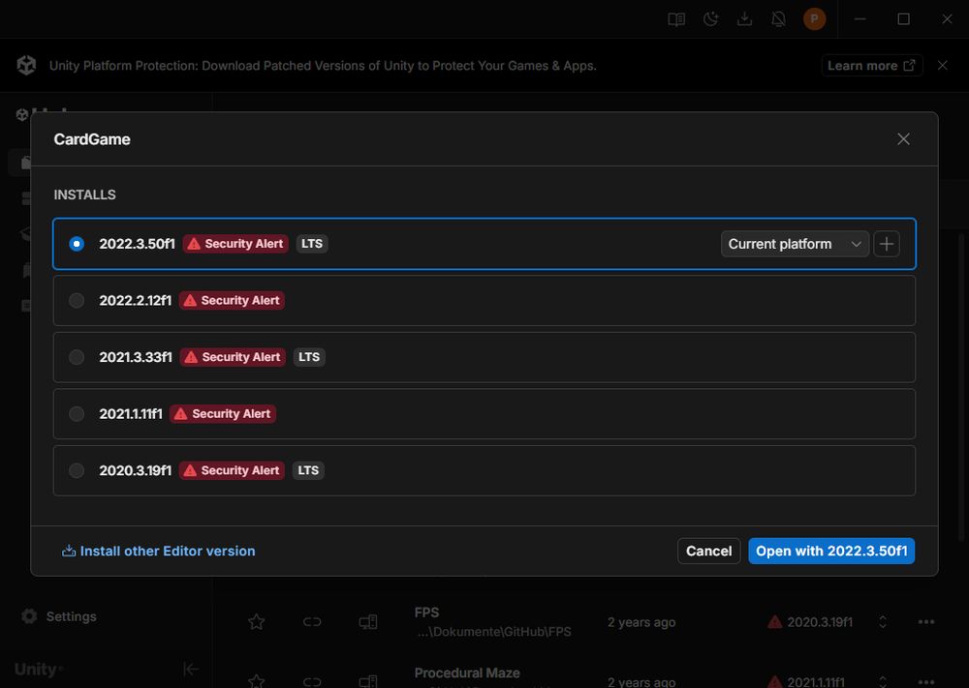The height and width of the screenshot is (688, 969).
Task: Click the FPS project path text
Action: pyautogui.click(x=493, y=632)
